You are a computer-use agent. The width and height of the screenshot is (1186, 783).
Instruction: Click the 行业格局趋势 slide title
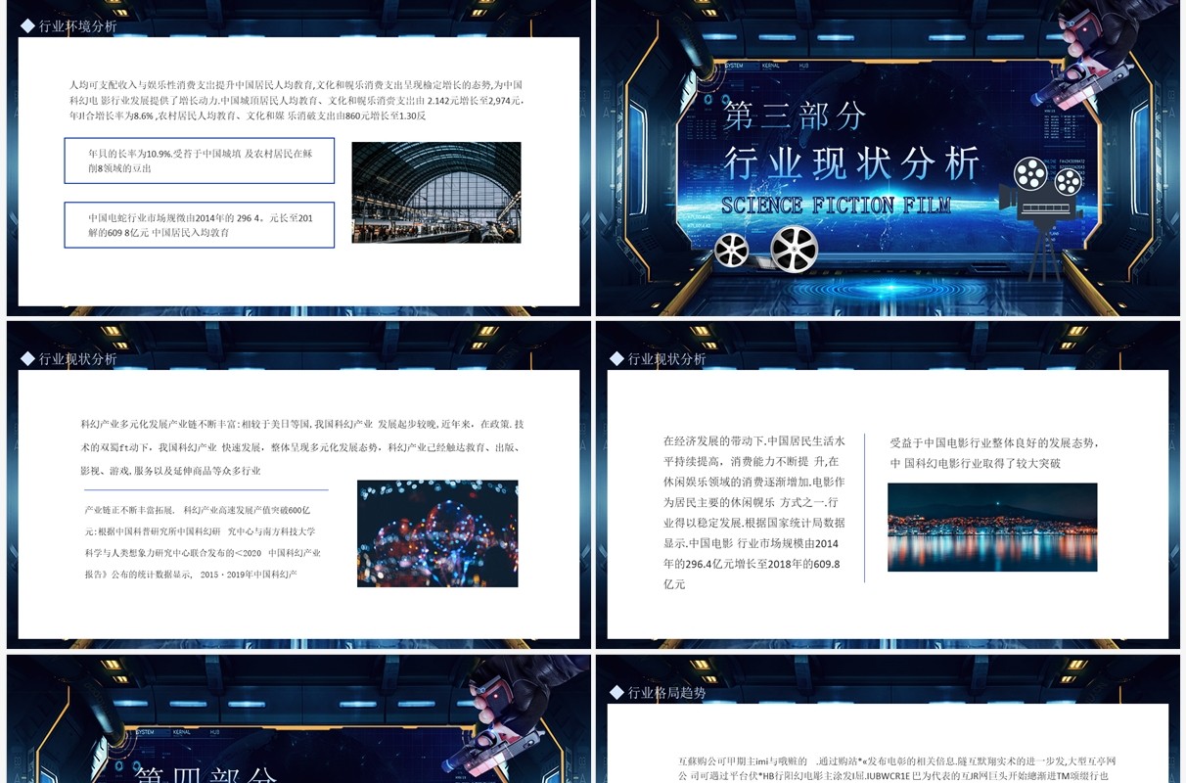pos(667,692)
